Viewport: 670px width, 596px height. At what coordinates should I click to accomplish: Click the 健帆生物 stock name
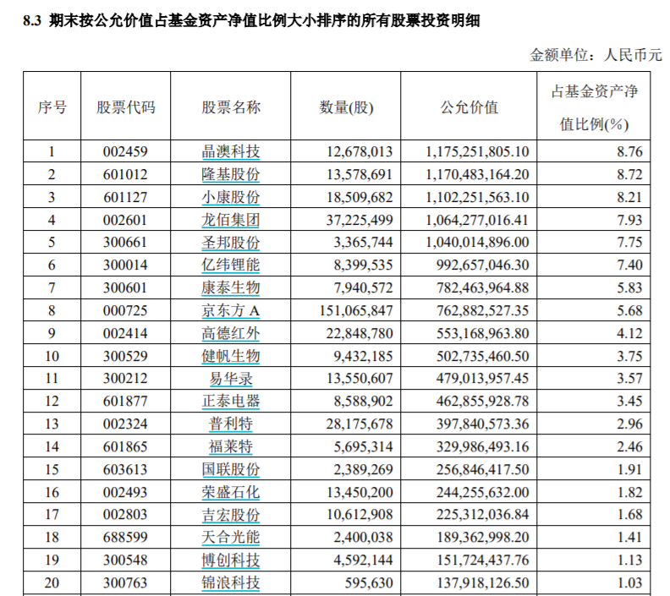(231, 356)
